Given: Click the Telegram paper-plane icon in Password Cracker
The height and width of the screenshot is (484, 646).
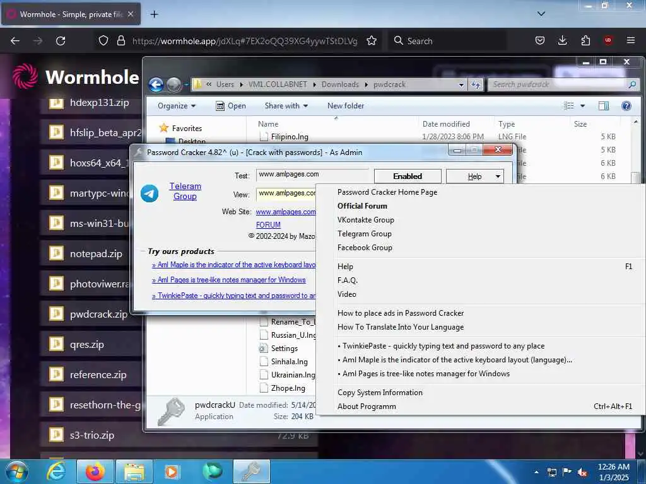Looking at the screenshot, I should [150, 193].
